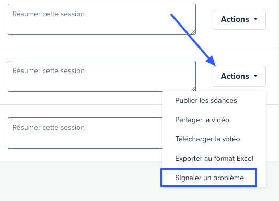Screen dimensions: 279x201
Task: Click the caret arrow on the top Actions button
Action: 255,19
